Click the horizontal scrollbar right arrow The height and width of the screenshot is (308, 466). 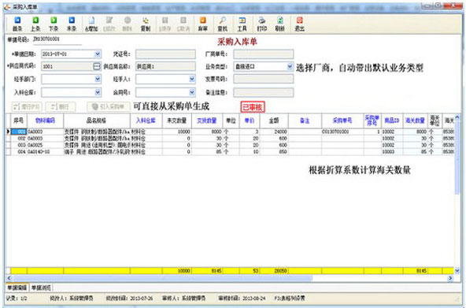click(x=450, y=278)
